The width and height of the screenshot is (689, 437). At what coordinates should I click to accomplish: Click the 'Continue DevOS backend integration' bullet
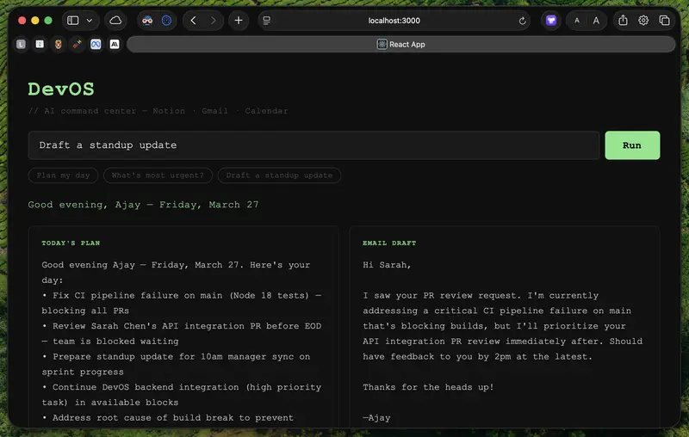pyautogui.click(x=182, y=395)
